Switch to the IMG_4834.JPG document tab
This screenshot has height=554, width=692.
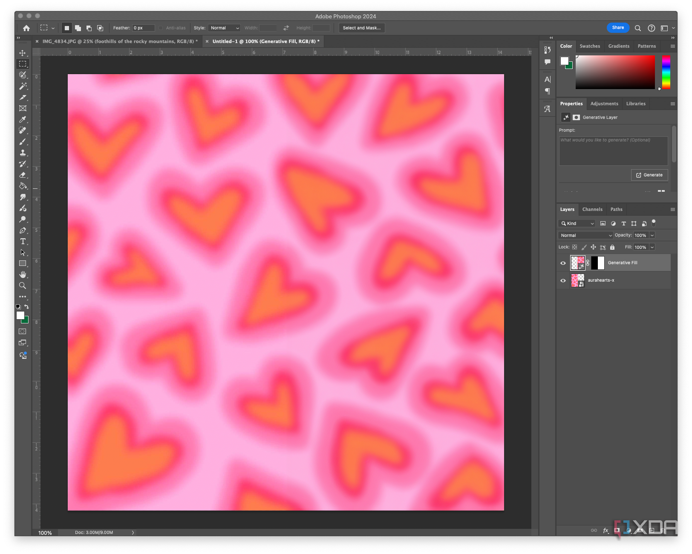click(x=120, y=41)
